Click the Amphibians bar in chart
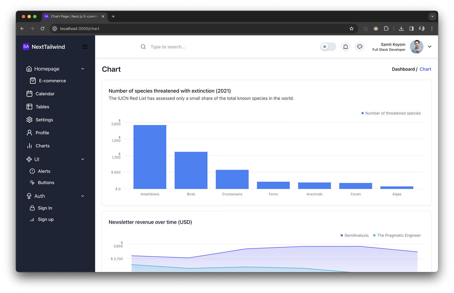This screenshot has width=454, height=293. click(150, 157)
